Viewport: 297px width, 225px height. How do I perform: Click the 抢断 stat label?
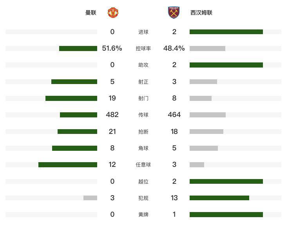[143, 132]
